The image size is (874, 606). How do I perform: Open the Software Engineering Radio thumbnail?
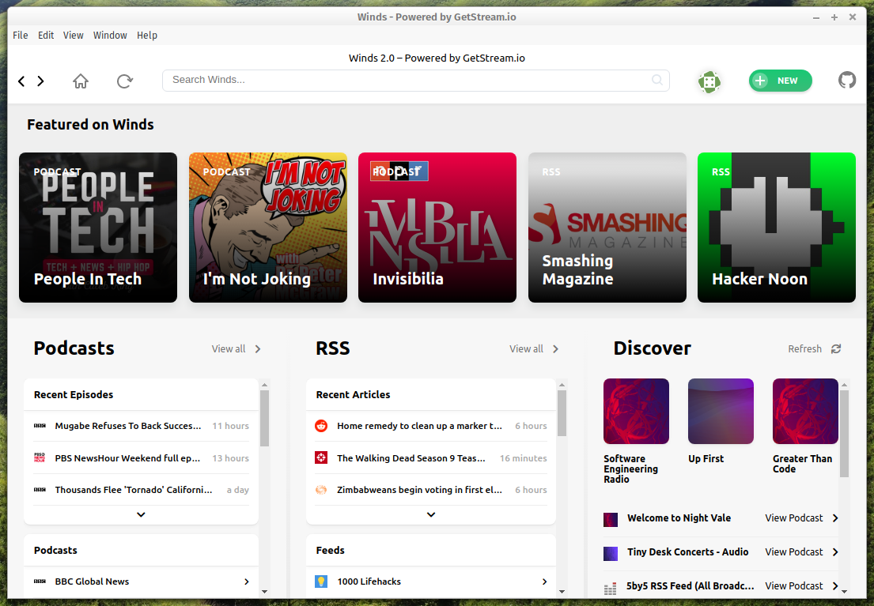pos(636,411)
